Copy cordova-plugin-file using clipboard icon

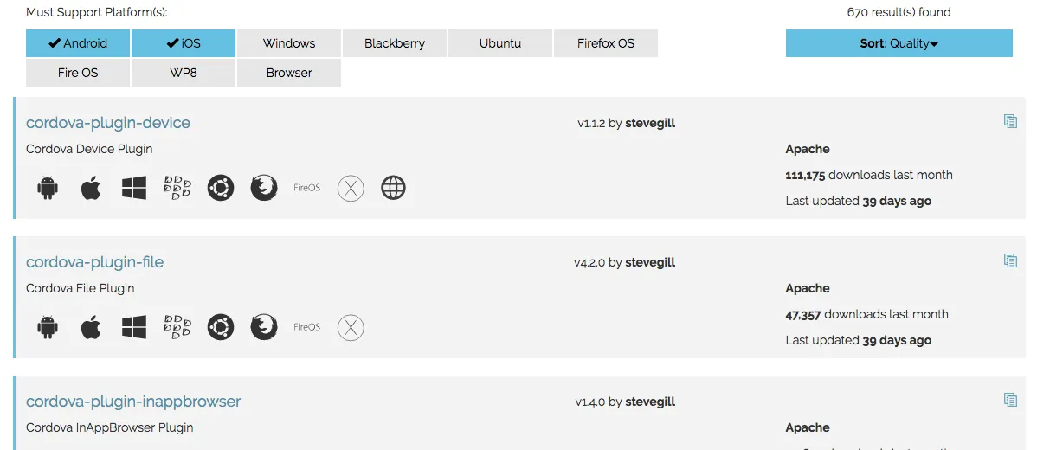1010,260
